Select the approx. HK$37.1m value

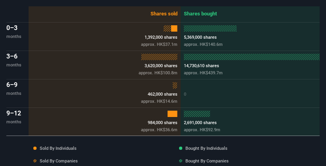click(x=159, y=45)
